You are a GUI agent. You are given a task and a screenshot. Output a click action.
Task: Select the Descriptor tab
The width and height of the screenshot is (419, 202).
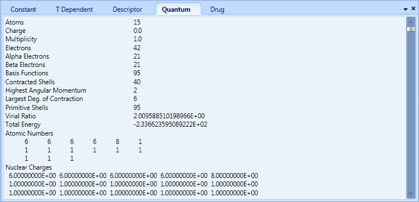click(127, 9)
